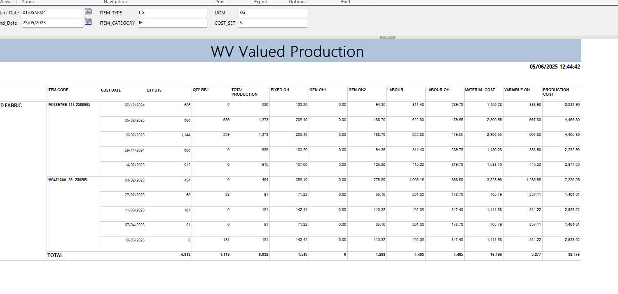Click QTY REJ value 23
The width and height of the screenshot is (618, 294).
tap(227, 195)
